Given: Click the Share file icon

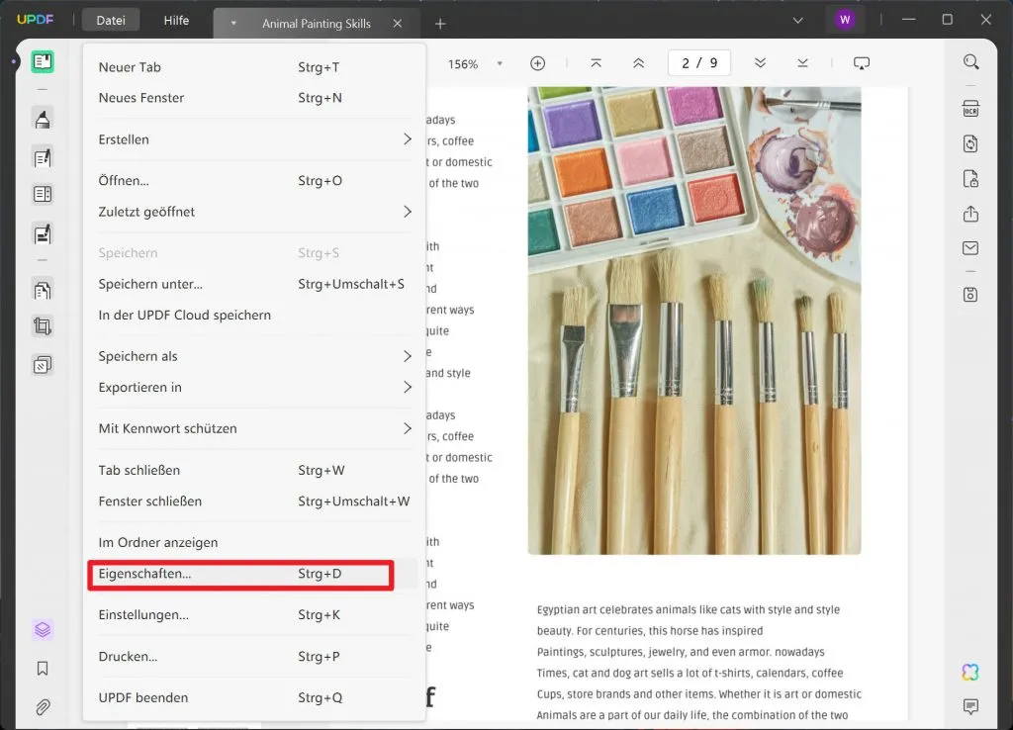Looking at the screenshot, I should pos(970,214).
